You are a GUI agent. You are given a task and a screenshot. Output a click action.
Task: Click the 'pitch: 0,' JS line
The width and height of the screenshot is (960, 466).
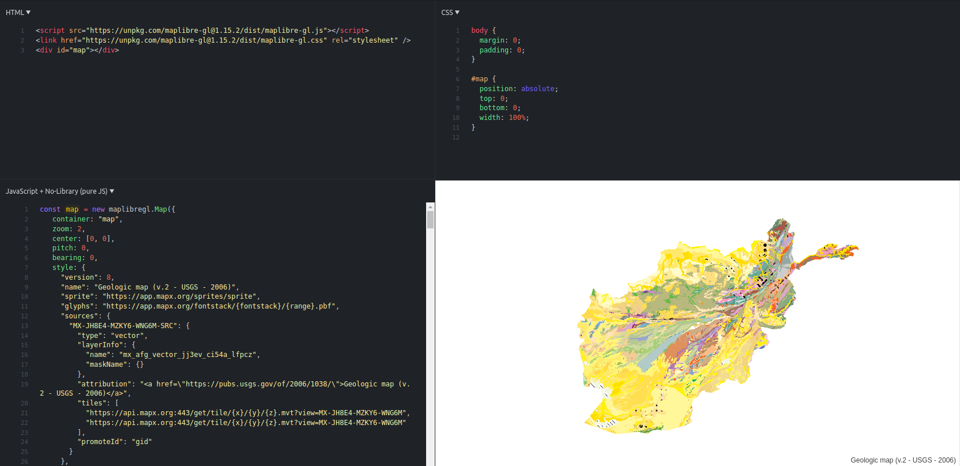click(x=71, y=248)
